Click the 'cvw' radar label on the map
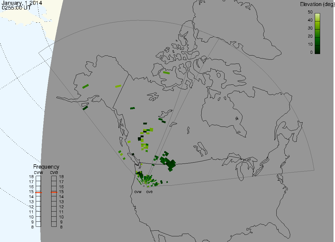This screenshot has width=335, height=242. coord(138,192)
